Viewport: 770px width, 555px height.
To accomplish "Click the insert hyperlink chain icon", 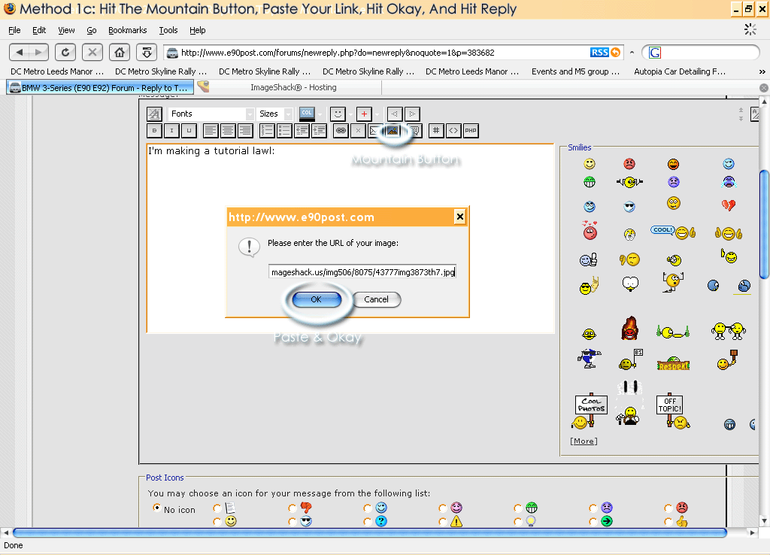I will pyautogui.click(x=341, y=131).
